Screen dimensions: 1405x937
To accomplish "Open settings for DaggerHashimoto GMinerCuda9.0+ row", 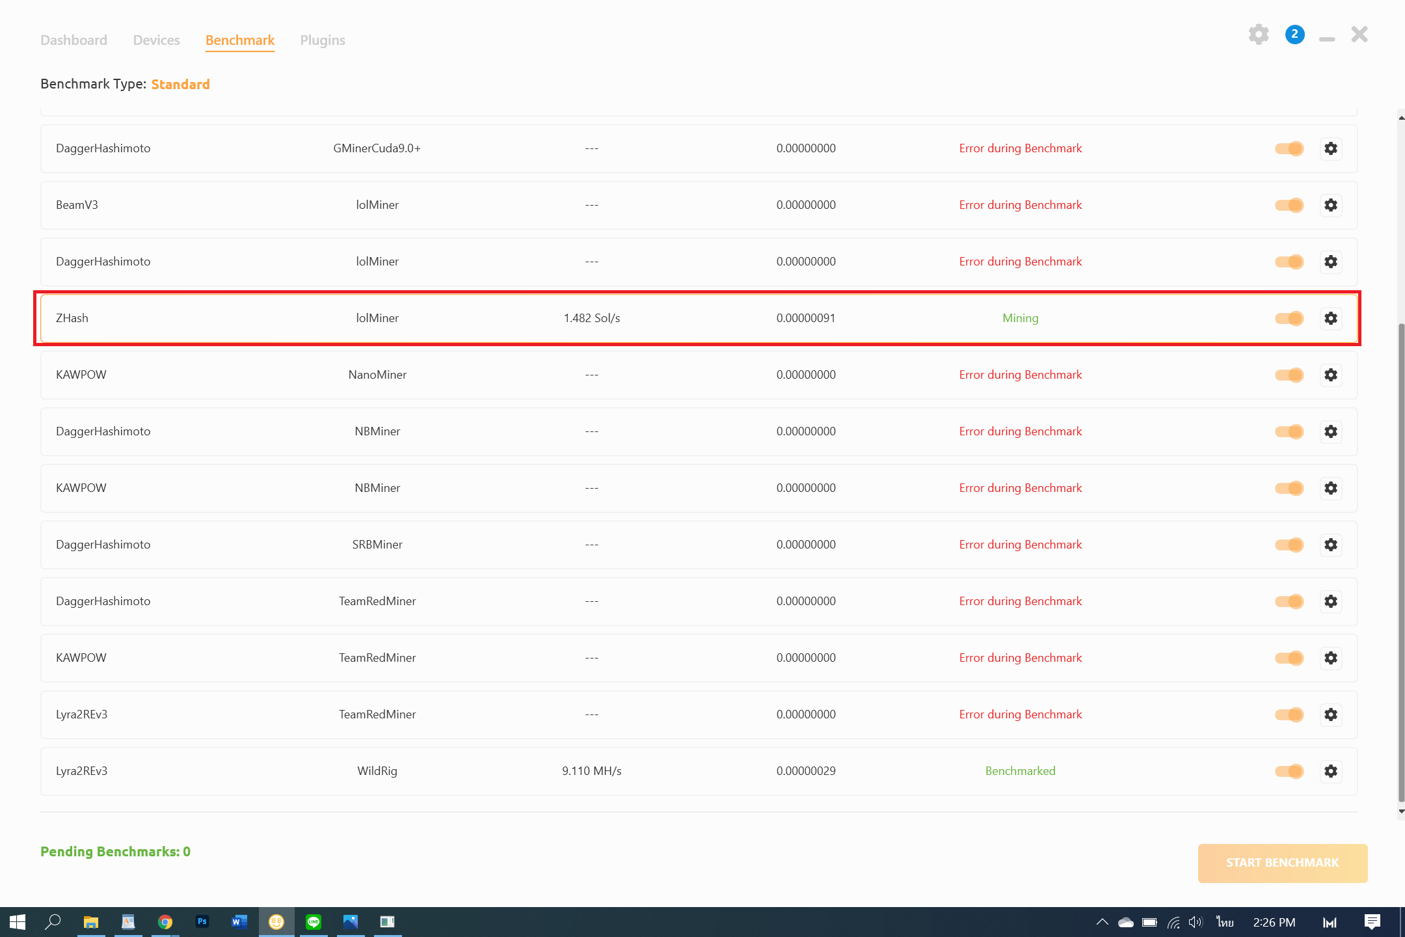I will [1331, 148].
